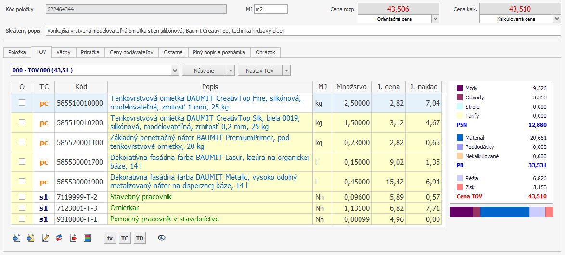
Task: Check the box for BAUMIT Lasur row
Action: [22, 162]
